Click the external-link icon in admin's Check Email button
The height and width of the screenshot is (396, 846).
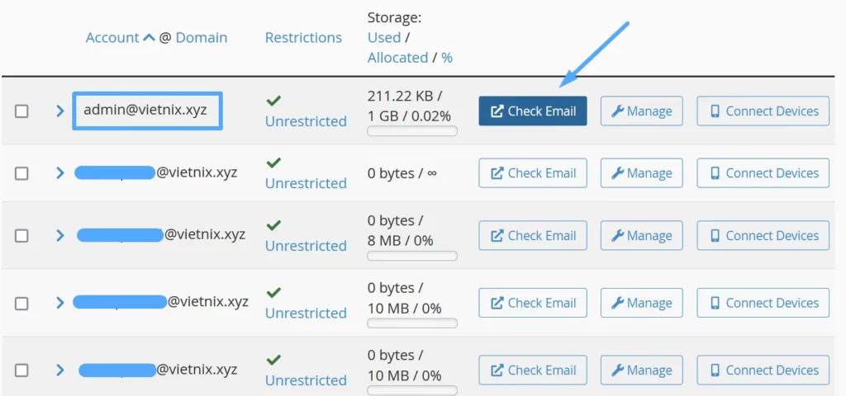[497, 111]
